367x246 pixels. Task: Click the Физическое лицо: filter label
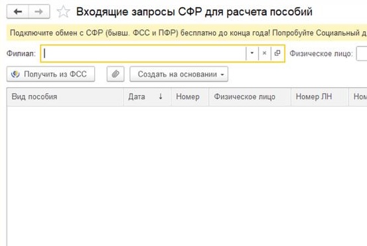(321, 53)
